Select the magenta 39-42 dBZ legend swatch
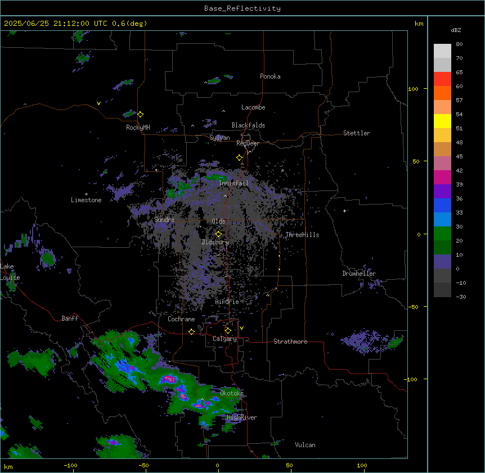The height and width of the screenshot is (473, 485). [442, 177]
